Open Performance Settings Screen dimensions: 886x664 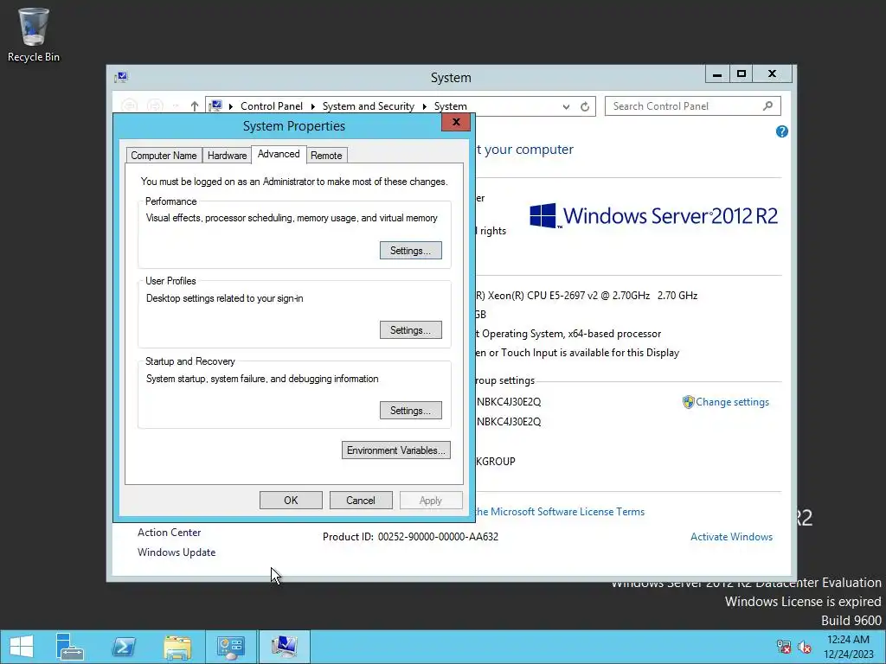pyautogui.click(x=411, y=251)
